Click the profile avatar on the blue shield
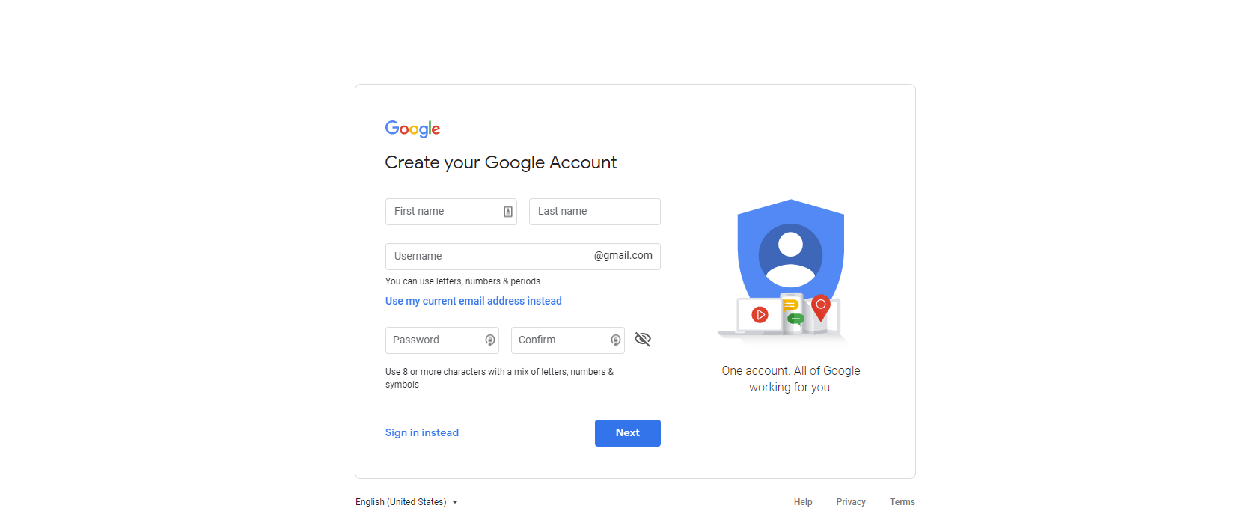The height and width of the screenshot is (514, 1249). pos(790,254)
